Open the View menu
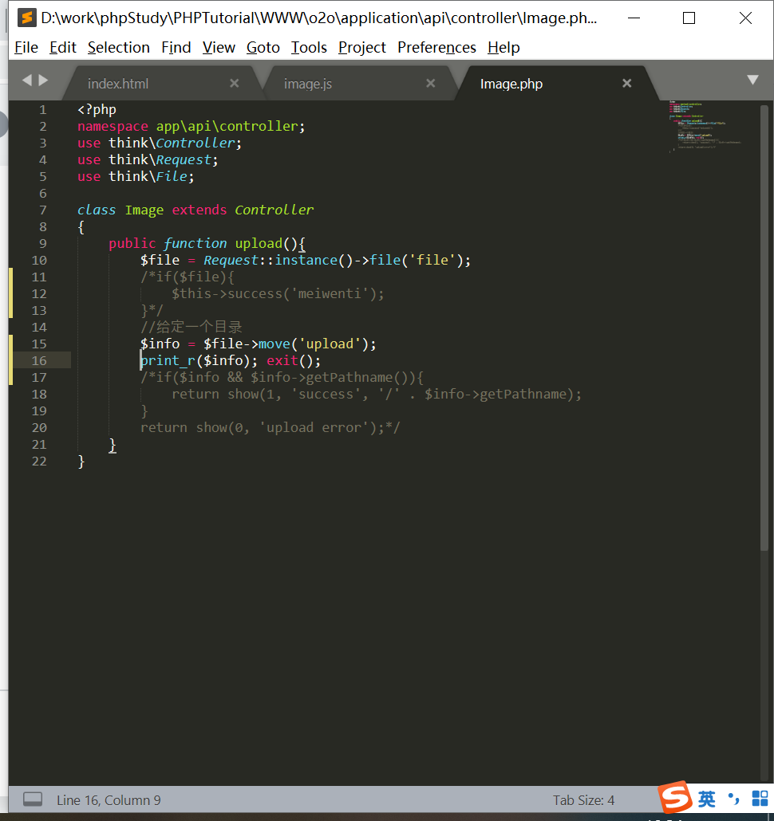The image size is (774, 821). 219,48
